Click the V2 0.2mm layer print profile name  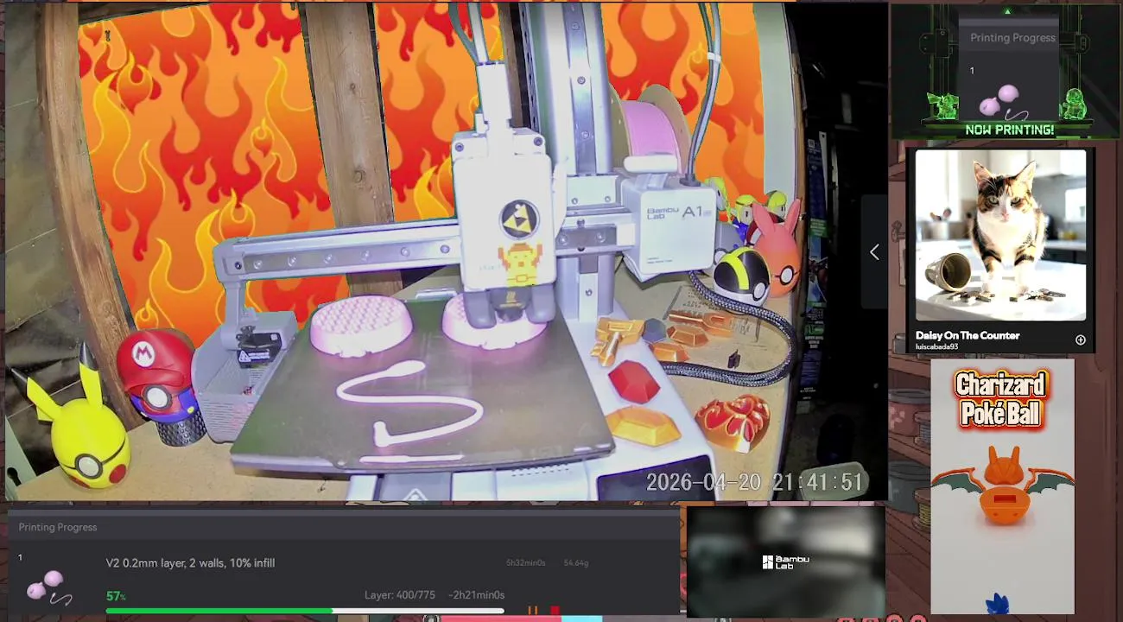tap(190, 563)
